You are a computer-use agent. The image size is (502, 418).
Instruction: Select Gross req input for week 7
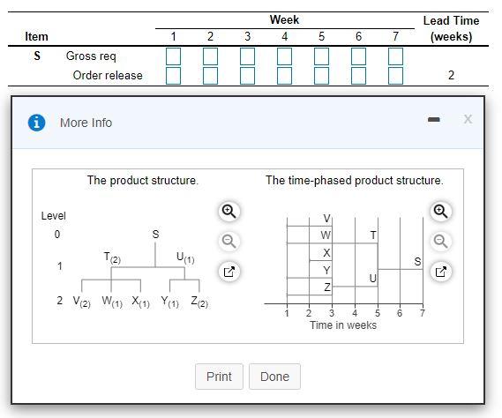(395, 56)
